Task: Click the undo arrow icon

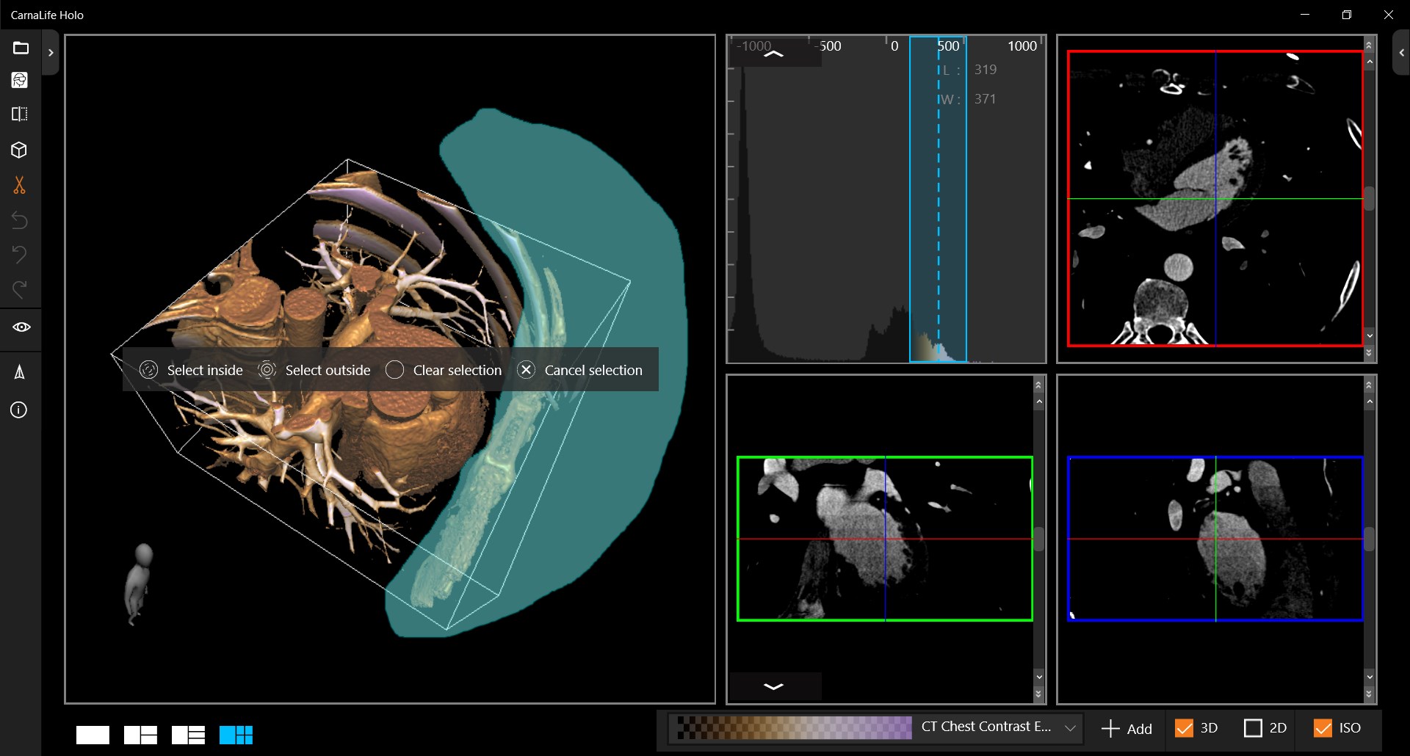Action: [20, 254]
